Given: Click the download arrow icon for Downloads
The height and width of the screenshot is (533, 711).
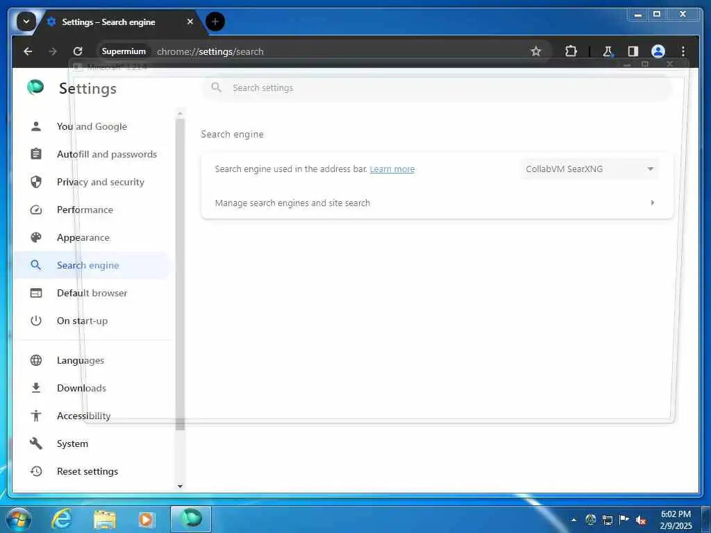Looking at the screenshot, I should pyautogui.click(x=36, y=388).
